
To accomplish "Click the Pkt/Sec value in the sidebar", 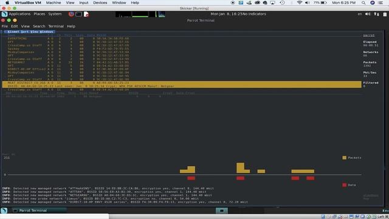I will [365, 76].
